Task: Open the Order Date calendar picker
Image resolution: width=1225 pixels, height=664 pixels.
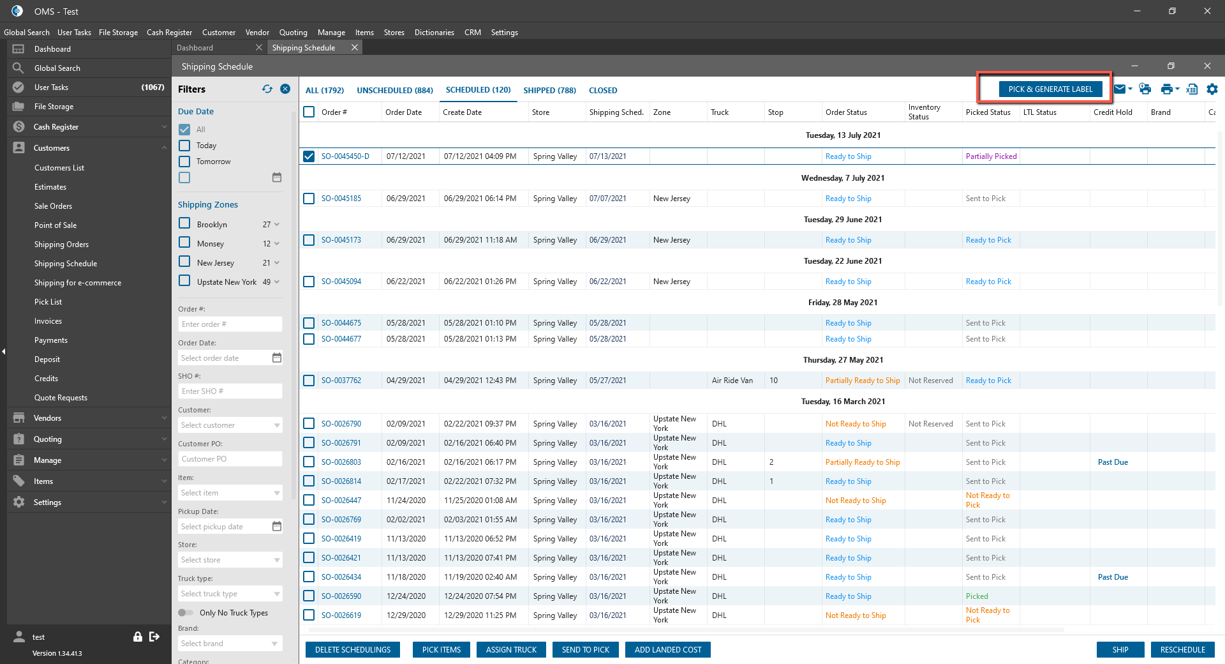Action: point(277,358)
